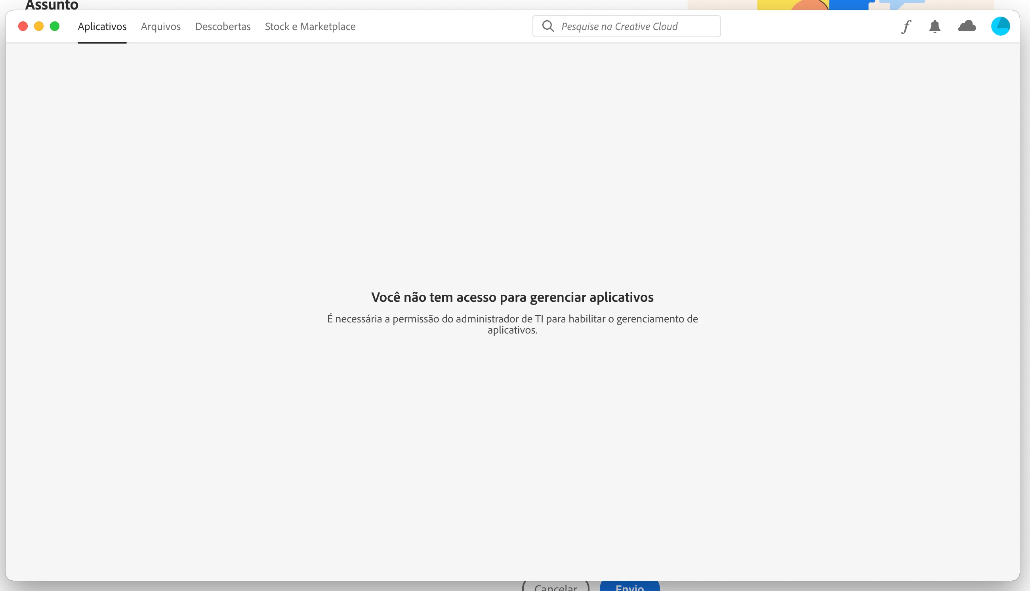Open the notifications bell
Viewport: 1030px width, 591px height.
(935, 27)
